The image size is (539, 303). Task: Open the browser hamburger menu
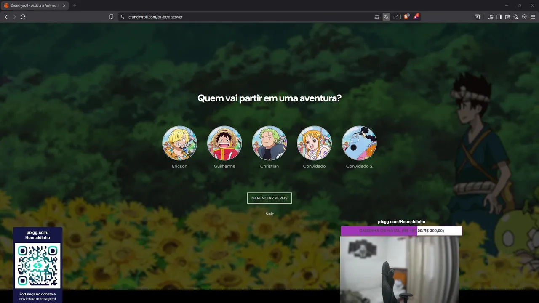pos(533,17)
